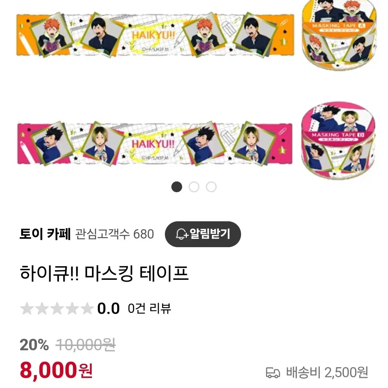Screen dimensions: 388x388
Task: Select the pink masking tape strip image
Action: coord(155,143)
